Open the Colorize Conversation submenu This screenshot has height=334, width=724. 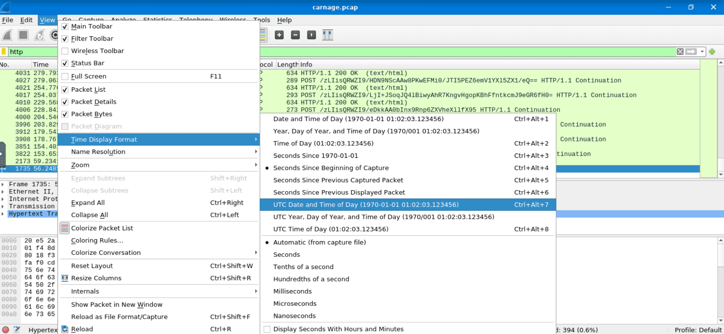159,253
